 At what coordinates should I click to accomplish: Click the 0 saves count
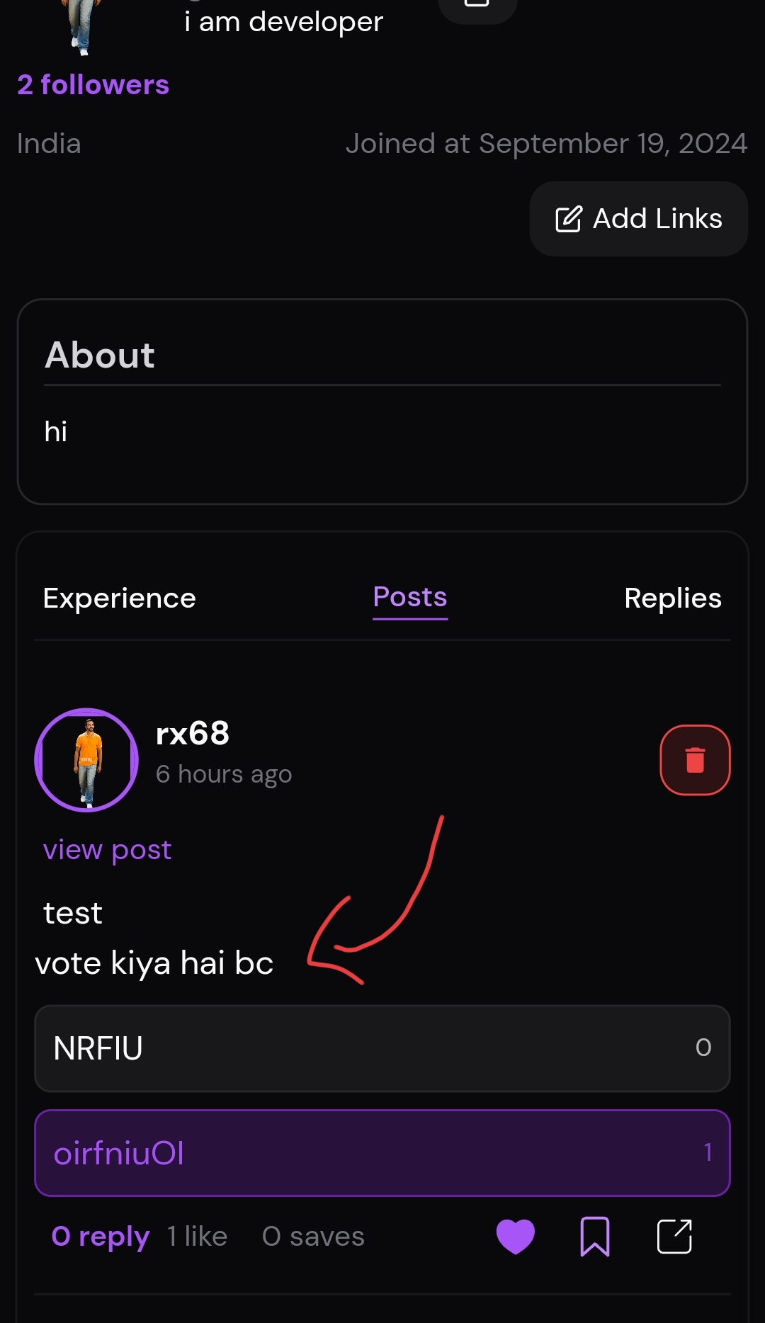(313, 1237)
